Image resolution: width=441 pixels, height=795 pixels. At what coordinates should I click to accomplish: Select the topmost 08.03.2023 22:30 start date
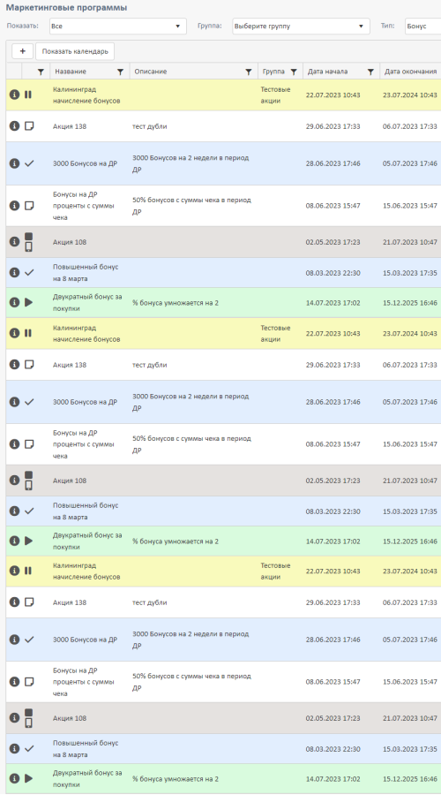coord(333,273)
